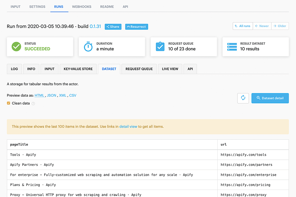This screenshot has height=197, width=296.
Task: Open the top API tab
Action: [x=125, y=6]
